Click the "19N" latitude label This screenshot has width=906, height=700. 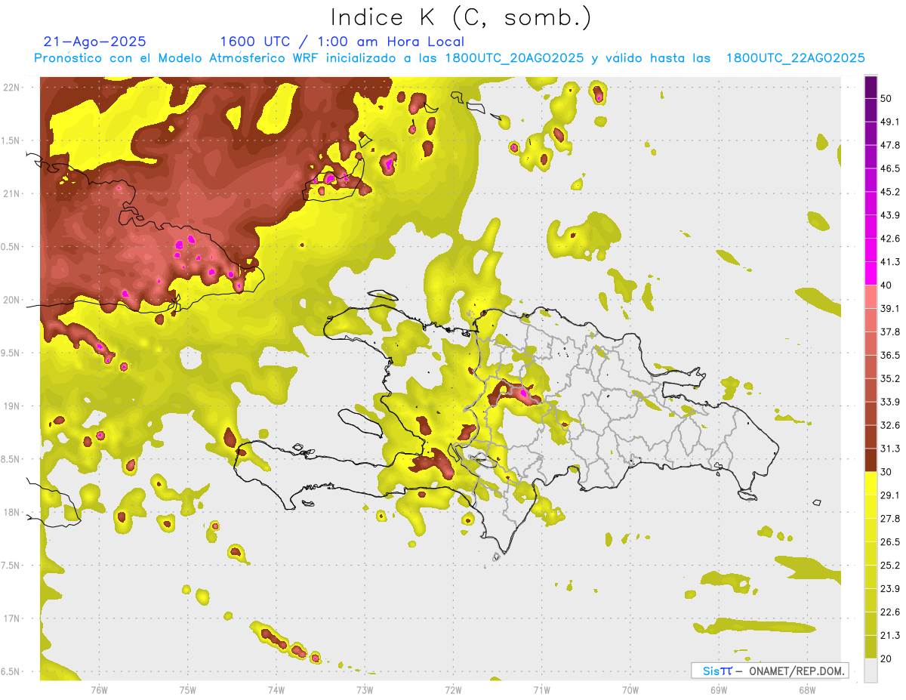[11, 406]
